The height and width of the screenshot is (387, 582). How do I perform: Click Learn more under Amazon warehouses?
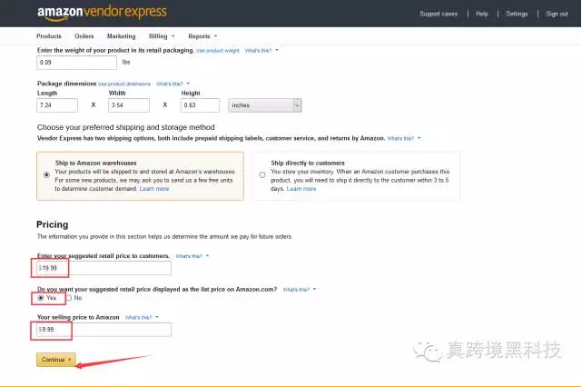pyautogui.click(x=154, y=189)
